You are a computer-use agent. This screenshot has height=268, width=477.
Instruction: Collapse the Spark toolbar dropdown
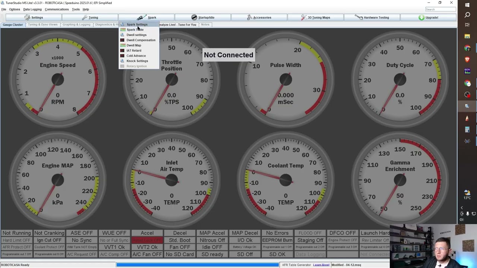pyautogui.click(x=146, y=17)
